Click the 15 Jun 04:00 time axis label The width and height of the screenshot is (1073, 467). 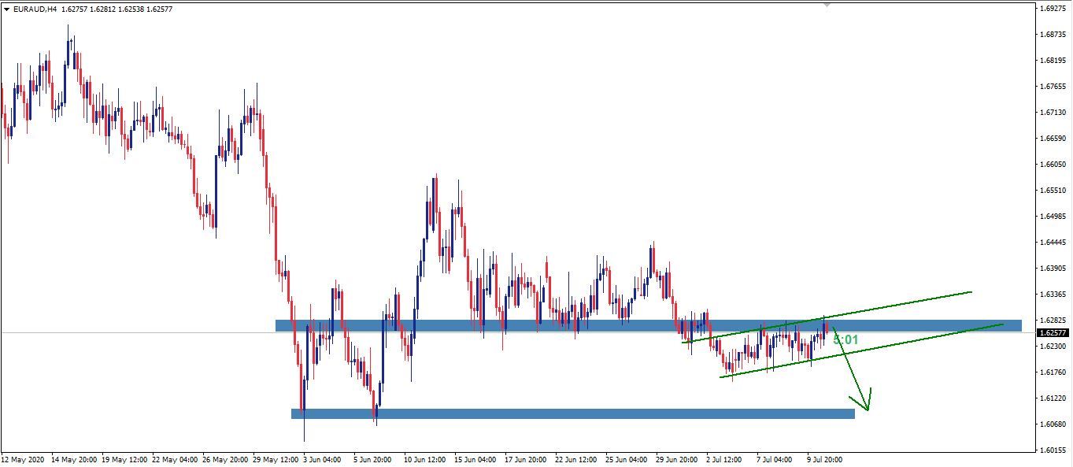click(x=475, y=460)
